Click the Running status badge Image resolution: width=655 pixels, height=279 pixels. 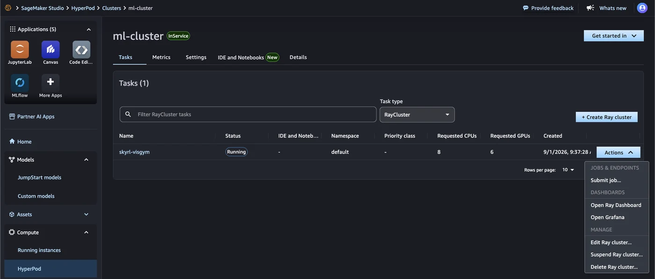236,152
